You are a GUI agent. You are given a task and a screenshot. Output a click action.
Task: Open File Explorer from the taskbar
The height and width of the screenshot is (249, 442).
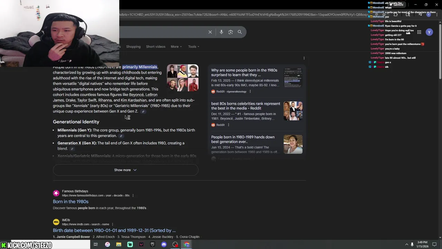tap(119, 245)
